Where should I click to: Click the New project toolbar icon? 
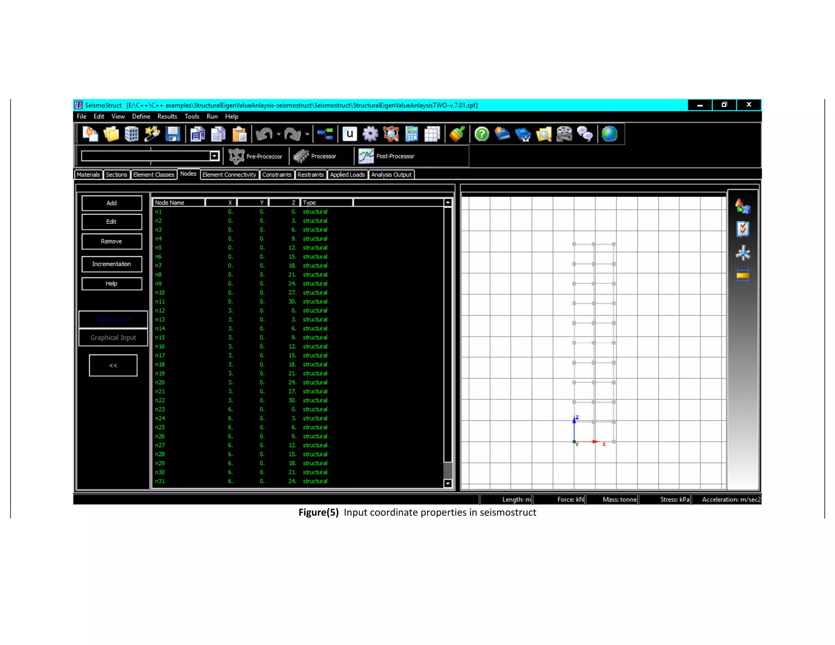click(90, 134)
